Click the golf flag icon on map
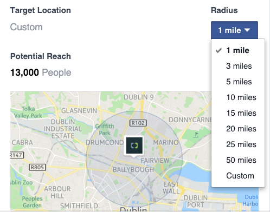 pyautogui.click(x=196, y=135)
